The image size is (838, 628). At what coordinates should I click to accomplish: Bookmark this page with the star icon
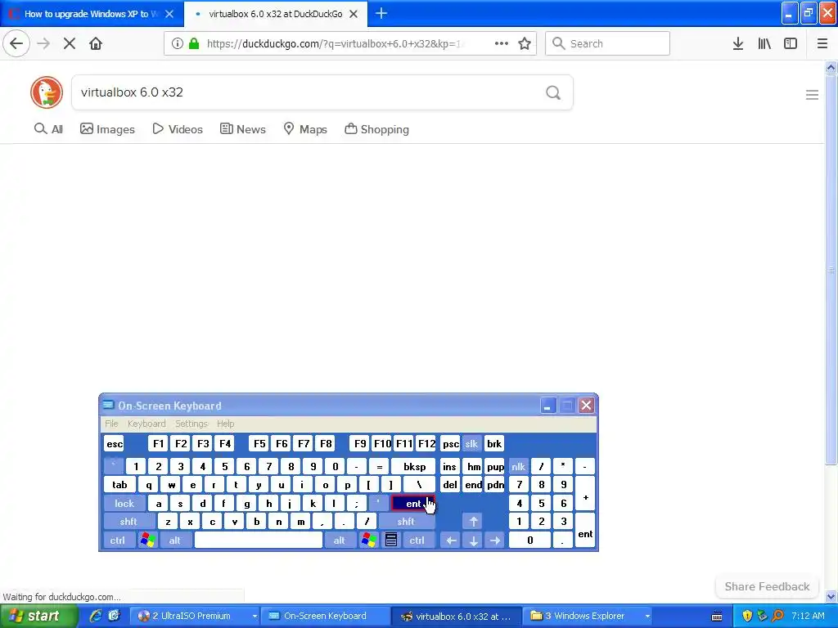tap(525, 43)
